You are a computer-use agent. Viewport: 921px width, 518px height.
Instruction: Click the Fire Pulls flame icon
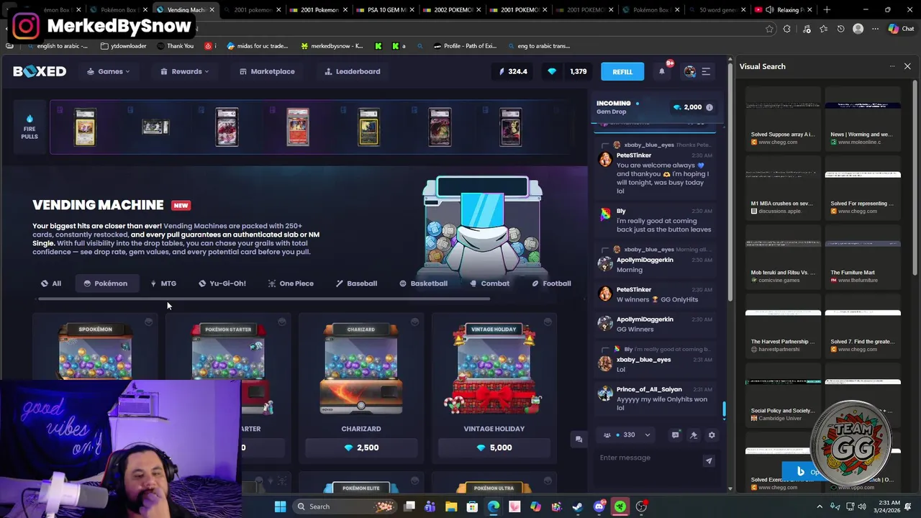tap(30, 119)
